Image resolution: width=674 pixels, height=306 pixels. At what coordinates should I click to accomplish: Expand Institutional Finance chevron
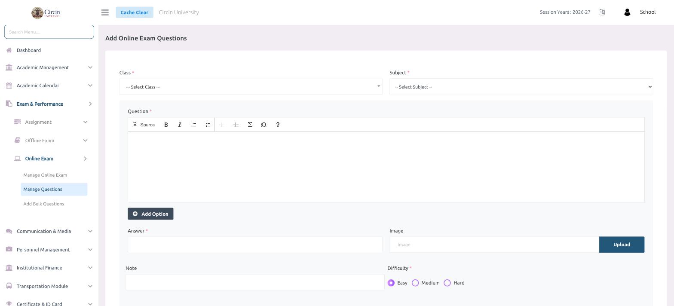(x=90, y=268)
